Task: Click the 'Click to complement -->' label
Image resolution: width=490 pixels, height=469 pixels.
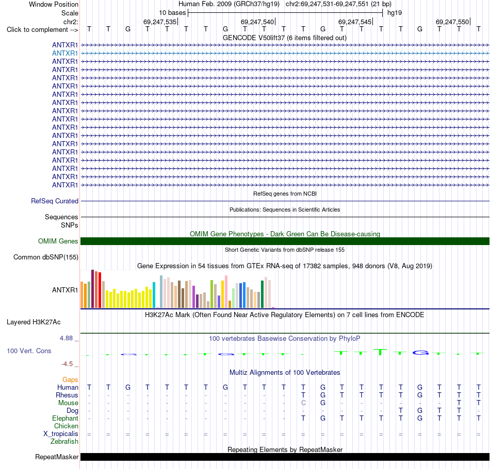Action: coord(42,30)
